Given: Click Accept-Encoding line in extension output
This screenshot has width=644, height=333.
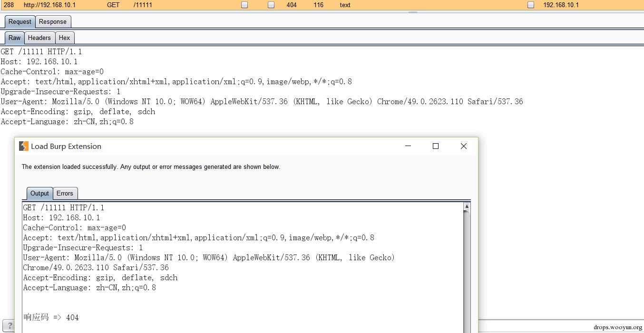Looking at the screenshot, I should coord(100,277).
